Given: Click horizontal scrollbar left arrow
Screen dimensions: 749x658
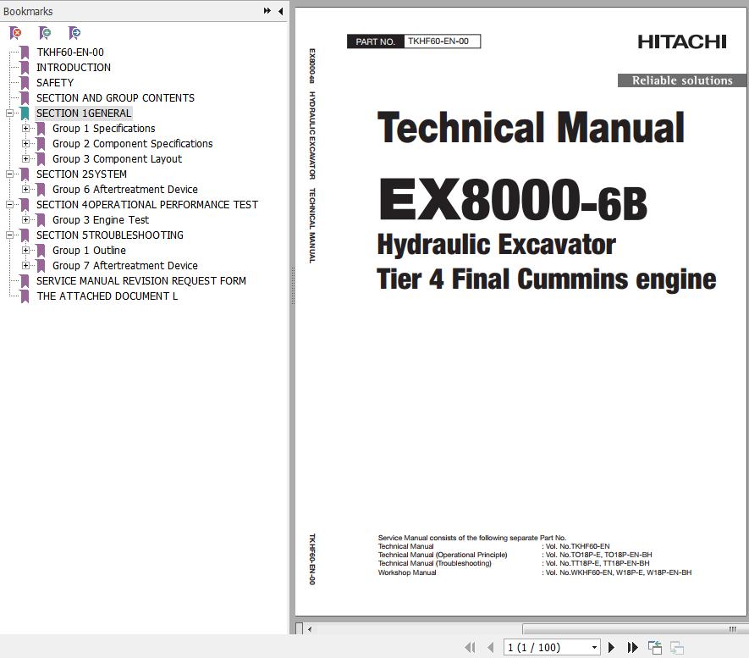Looking at the screenshot, I should [x=310, y=629].
